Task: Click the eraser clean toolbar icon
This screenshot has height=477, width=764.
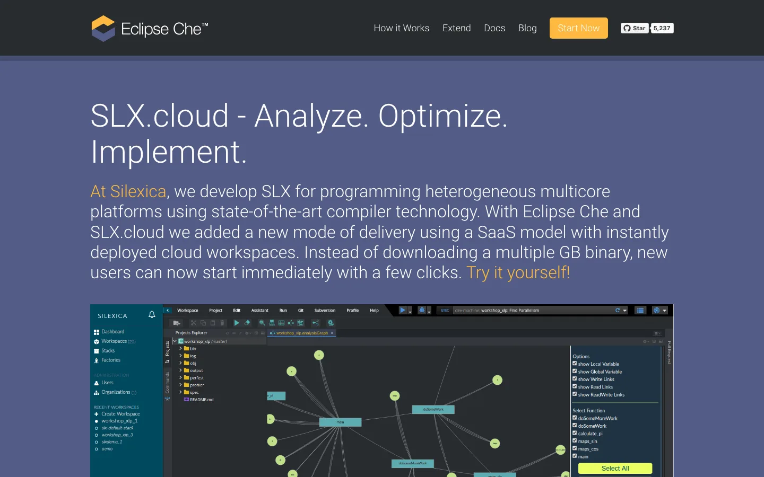Action: coord(247,323)
